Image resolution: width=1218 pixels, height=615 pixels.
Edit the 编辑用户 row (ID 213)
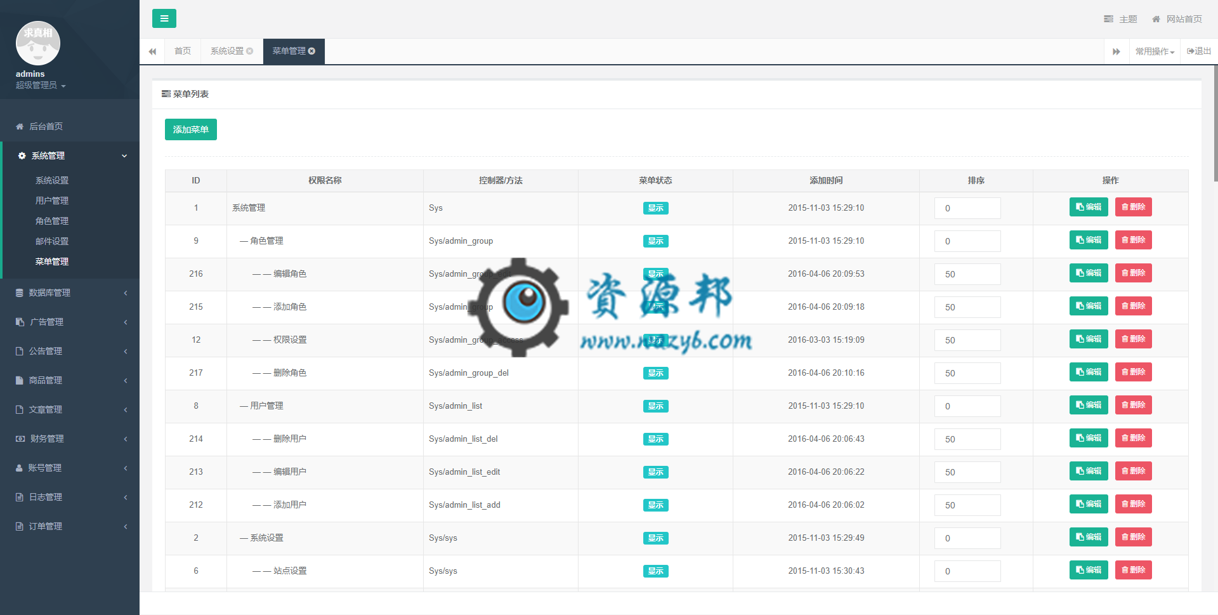pyautogui.click(x=1089, y=471)
